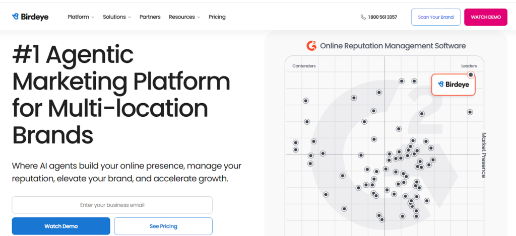Open the Solutions dropdown
Image resolution: width=516 pixels, height=236 pixels.
click(x=117, y=17)
